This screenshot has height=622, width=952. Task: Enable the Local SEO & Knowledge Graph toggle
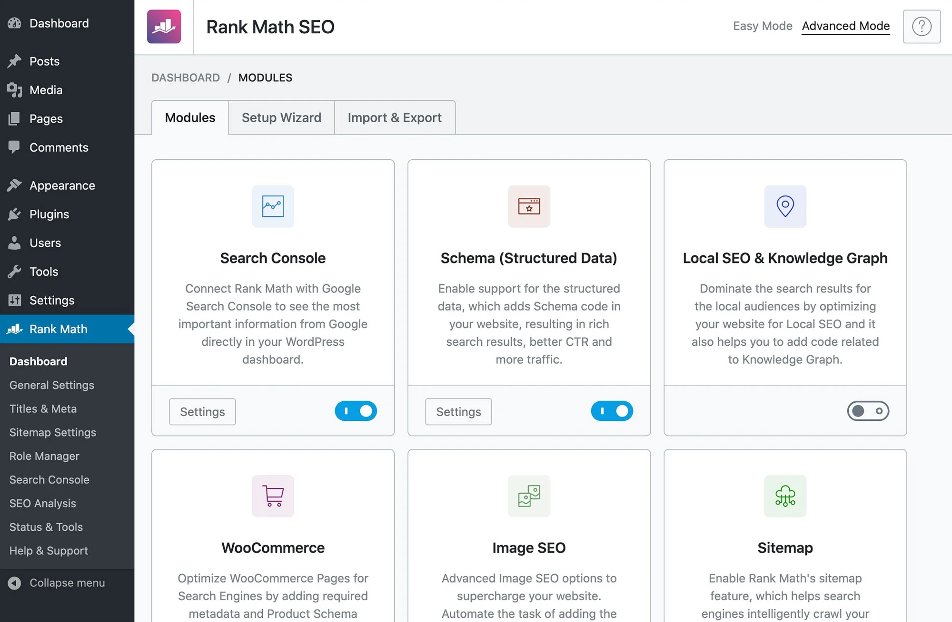868,411
